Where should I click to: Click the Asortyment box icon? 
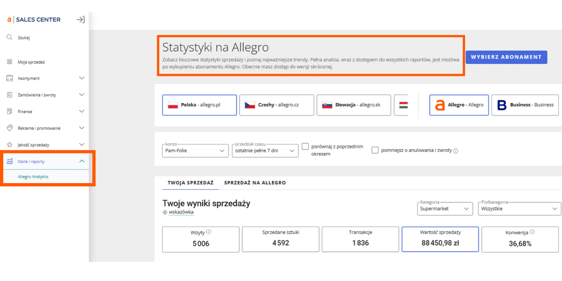(9, 78)
